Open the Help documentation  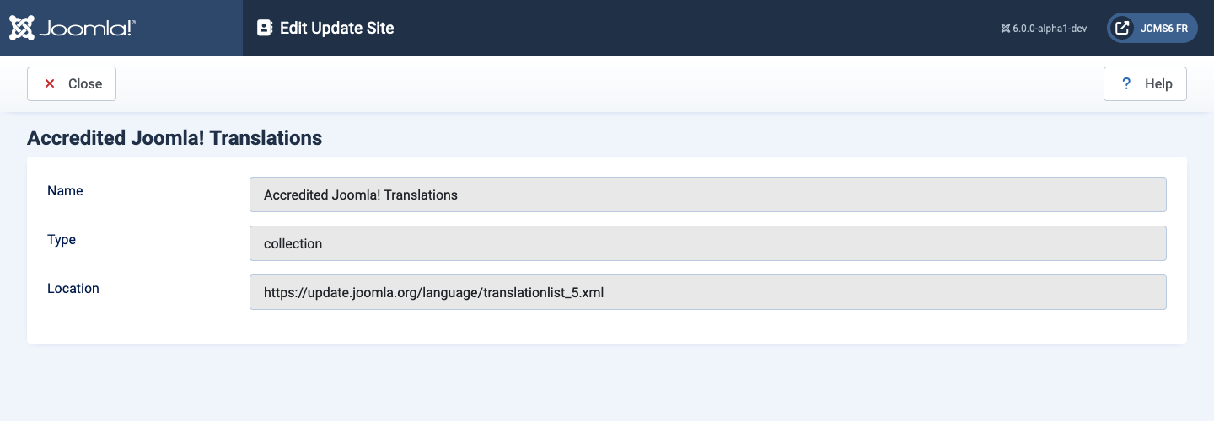tap(1145, 83)
